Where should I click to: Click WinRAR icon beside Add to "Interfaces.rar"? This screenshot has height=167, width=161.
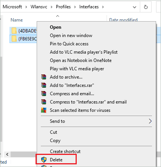tap(43, 85)
